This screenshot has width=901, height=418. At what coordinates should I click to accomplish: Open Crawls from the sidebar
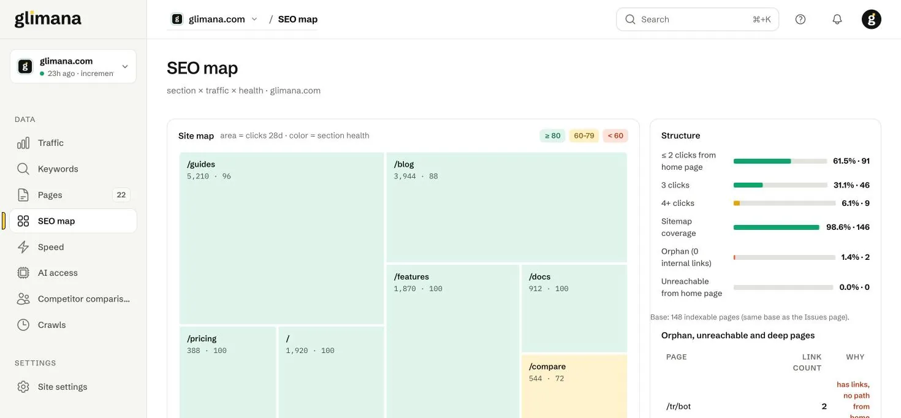pos(73,325)
